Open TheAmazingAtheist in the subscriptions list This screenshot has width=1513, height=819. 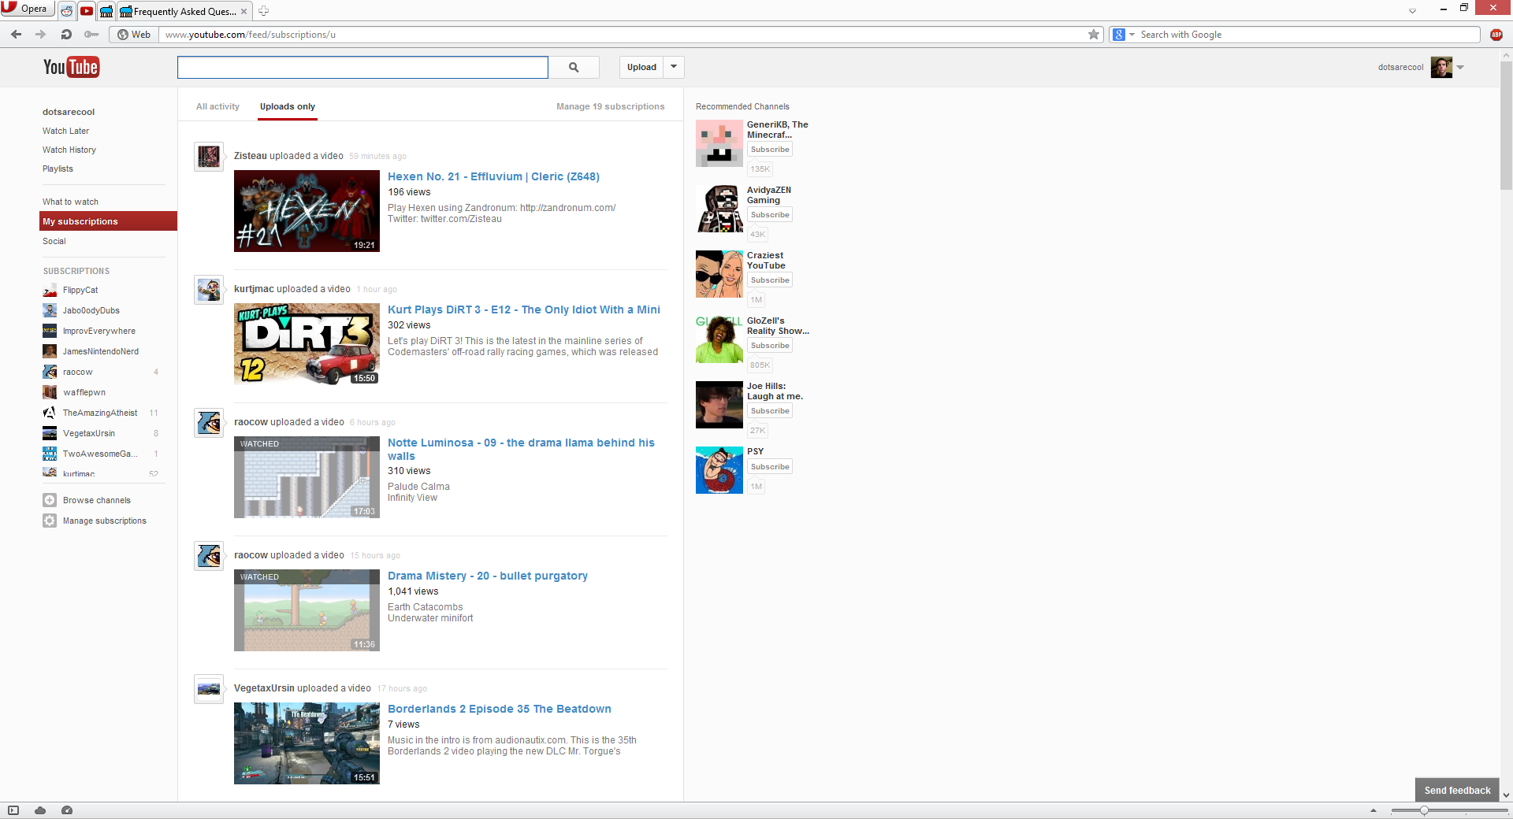point(100,413)
